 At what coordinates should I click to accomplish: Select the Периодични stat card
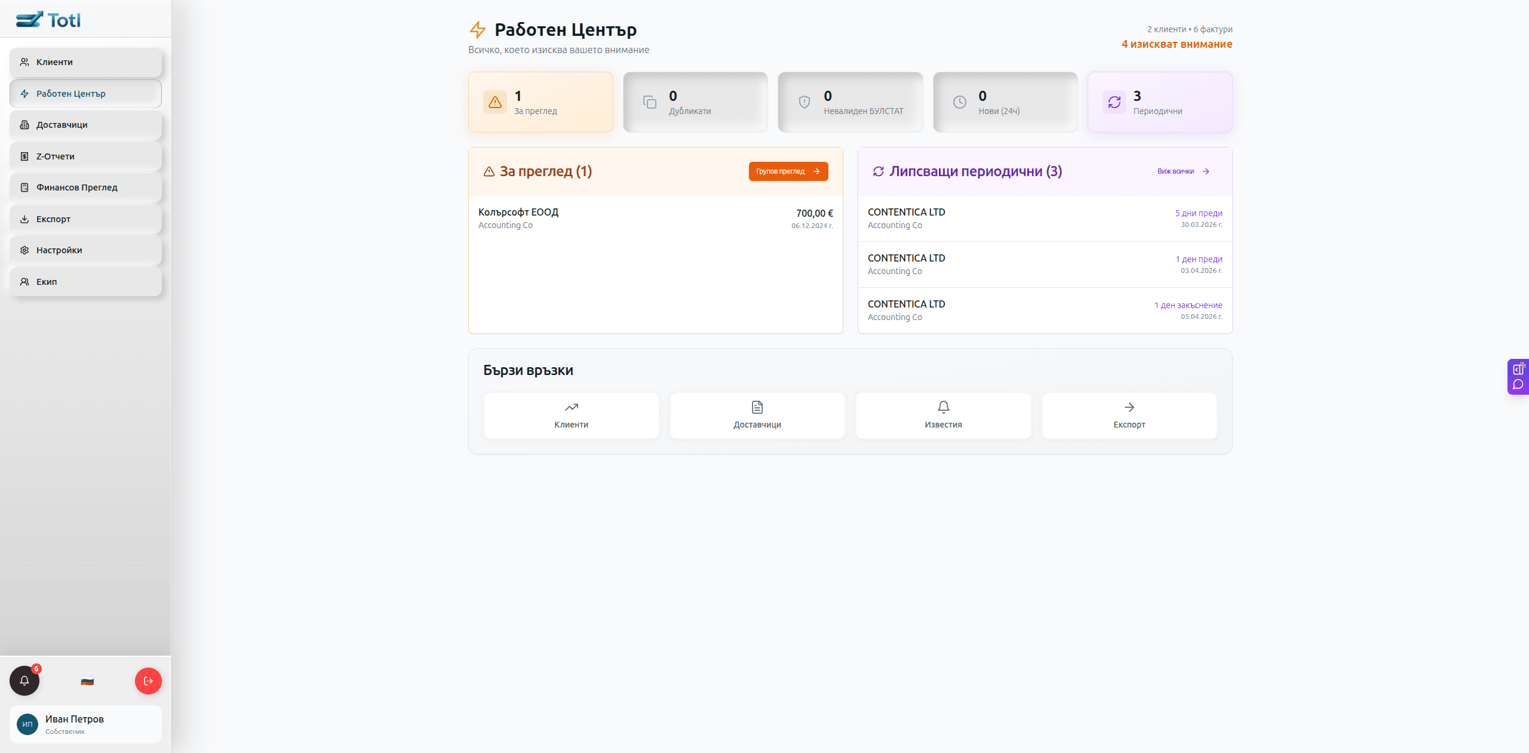(1160, 102)
